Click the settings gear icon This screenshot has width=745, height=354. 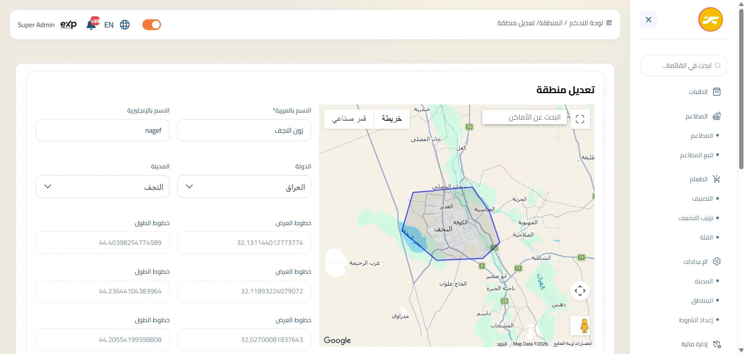pyautogui.click(x=717, y=262)
